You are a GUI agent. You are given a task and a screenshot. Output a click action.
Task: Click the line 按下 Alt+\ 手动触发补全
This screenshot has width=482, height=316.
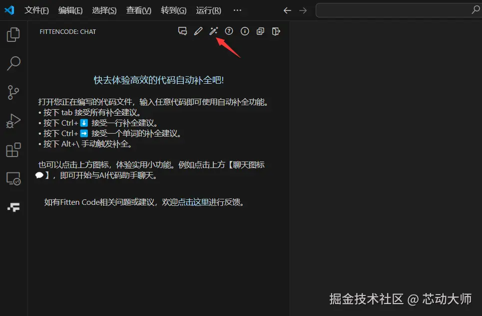(x=85, y=144)
